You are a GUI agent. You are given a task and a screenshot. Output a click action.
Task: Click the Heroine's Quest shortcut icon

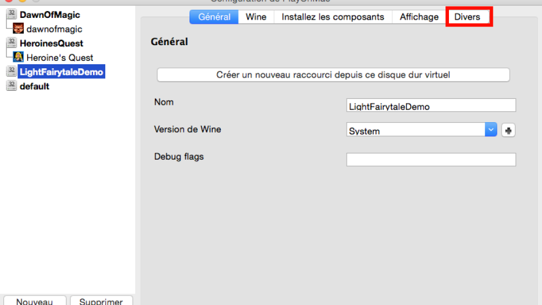18,57
